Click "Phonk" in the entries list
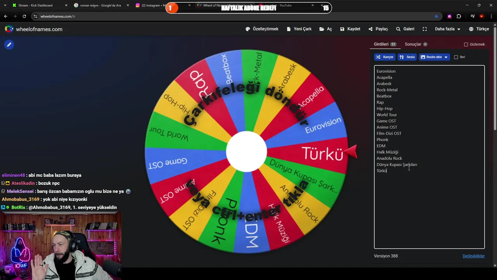Image resolution: width=497 pixels, height=280 pixels. coord(382,140)
